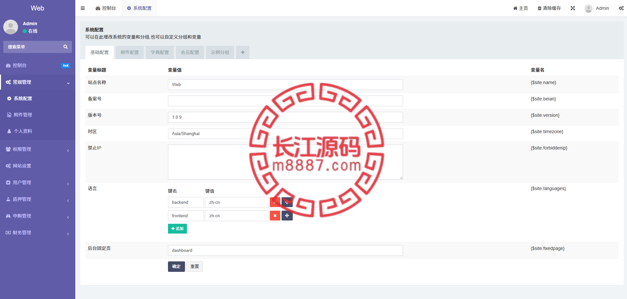
Task: Open the 字典配置 tab
Action: (160, 52)
